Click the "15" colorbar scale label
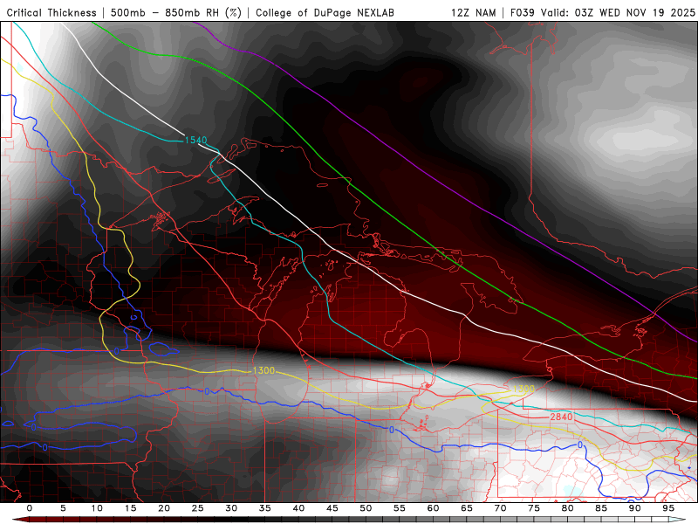This screenshot has height=524, width=698. (130, 508)
